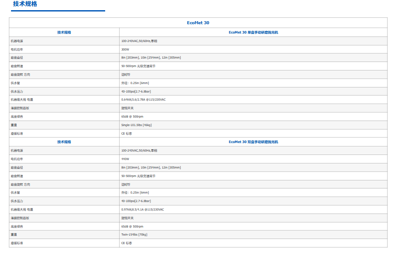Select '100-240VAC,50/60Hz,单相' in the 单盘 table
The height and width of the screenshot is (253, 399).
click(x=139, y=41)
